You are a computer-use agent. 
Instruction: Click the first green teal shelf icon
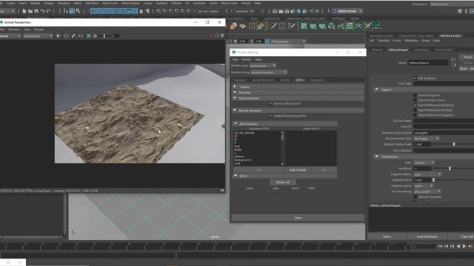(x=304, y=27)
